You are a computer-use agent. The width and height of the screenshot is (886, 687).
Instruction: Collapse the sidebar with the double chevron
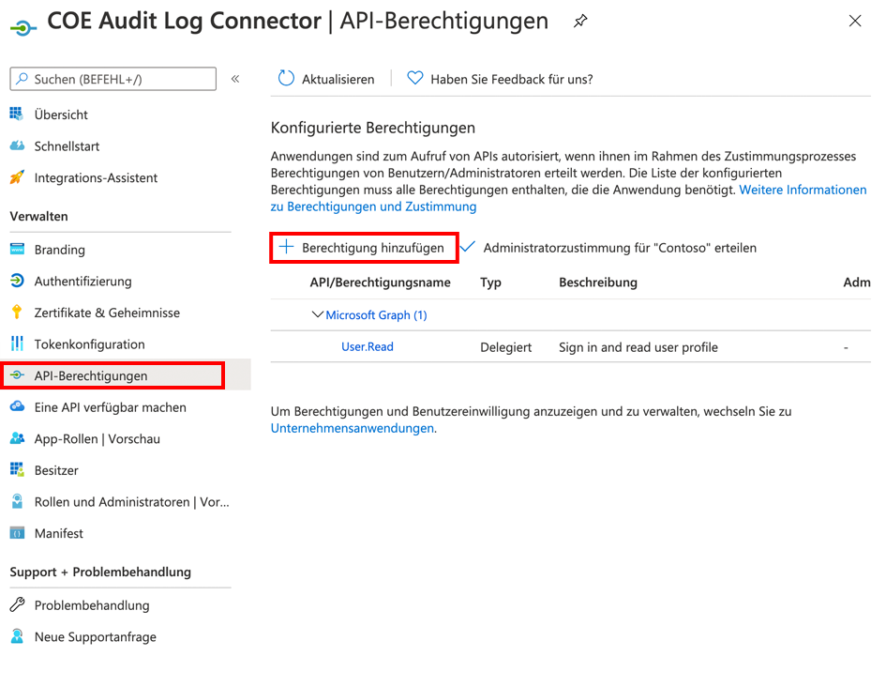pos(235,79)
